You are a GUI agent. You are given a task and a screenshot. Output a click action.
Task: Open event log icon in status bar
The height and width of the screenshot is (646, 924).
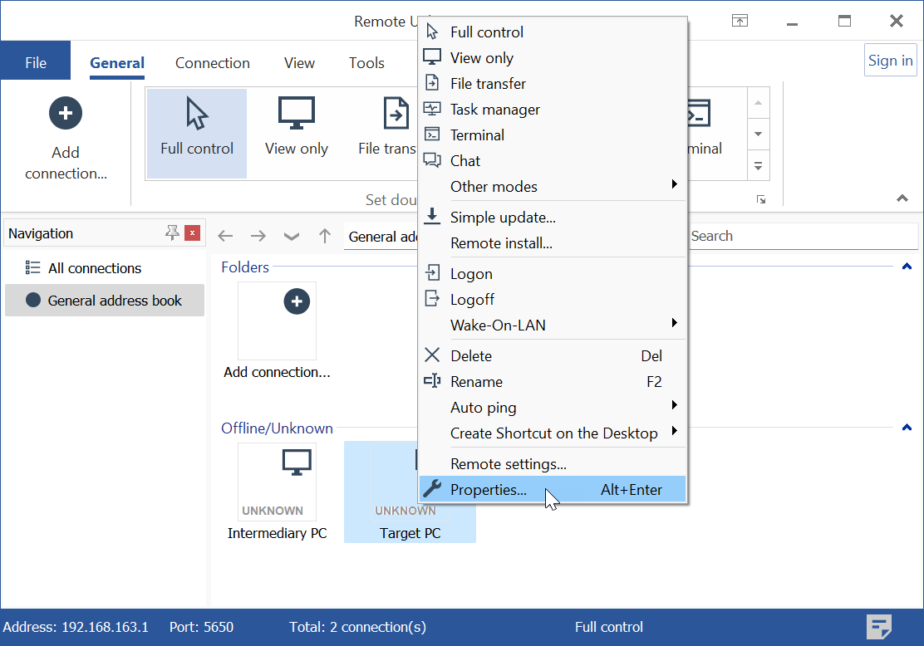(879, 627)
